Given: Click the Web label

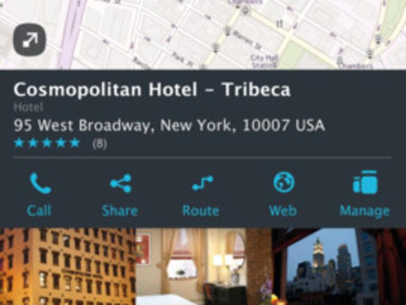Looking at the screenshot, I should point(283,211).
